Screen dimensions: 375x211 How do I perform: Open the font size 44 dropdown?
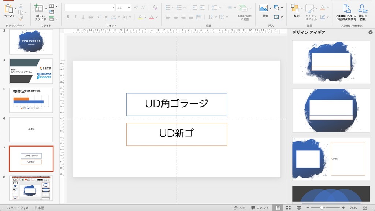tap(129, 8)
